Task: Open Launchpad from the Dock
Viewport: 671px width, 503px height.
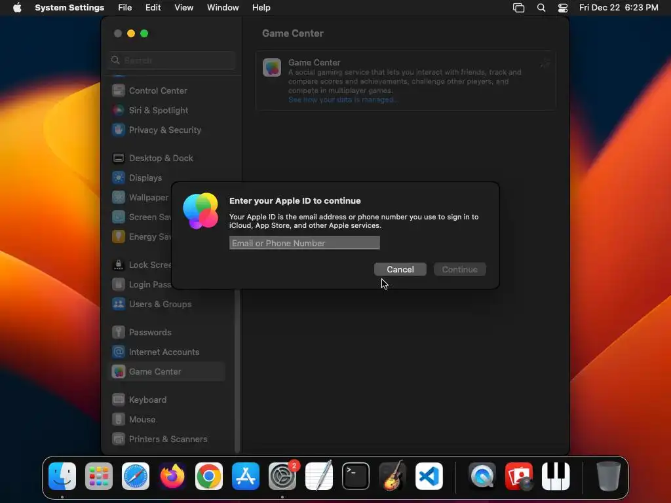Action: coord(99,476)
